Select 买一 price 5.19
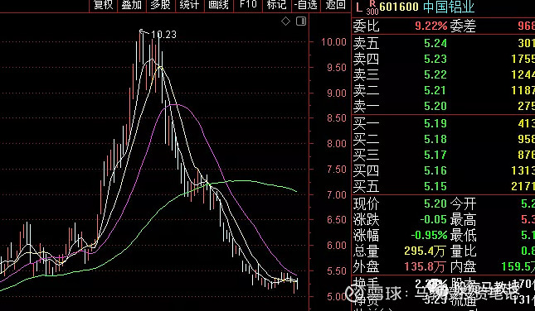Image resolution: width=535 pixels, height=311 pixels. [435, 123]
